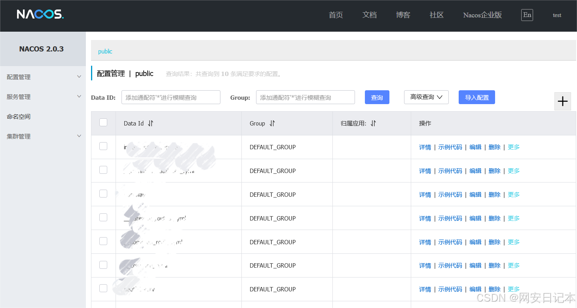Check the fifth configuration row checkbox
The width and height of the screenshot is (577, 308).
(103, 241)
